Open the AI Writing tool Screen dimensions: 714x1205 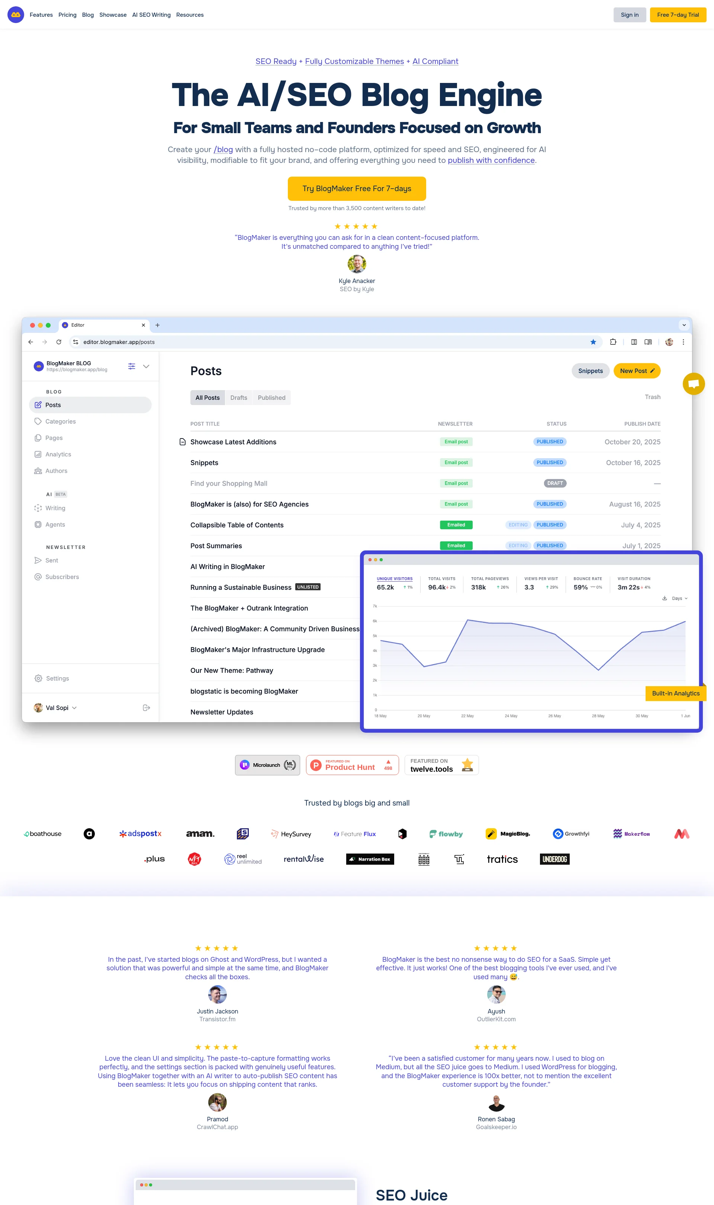tap(55, 508)
